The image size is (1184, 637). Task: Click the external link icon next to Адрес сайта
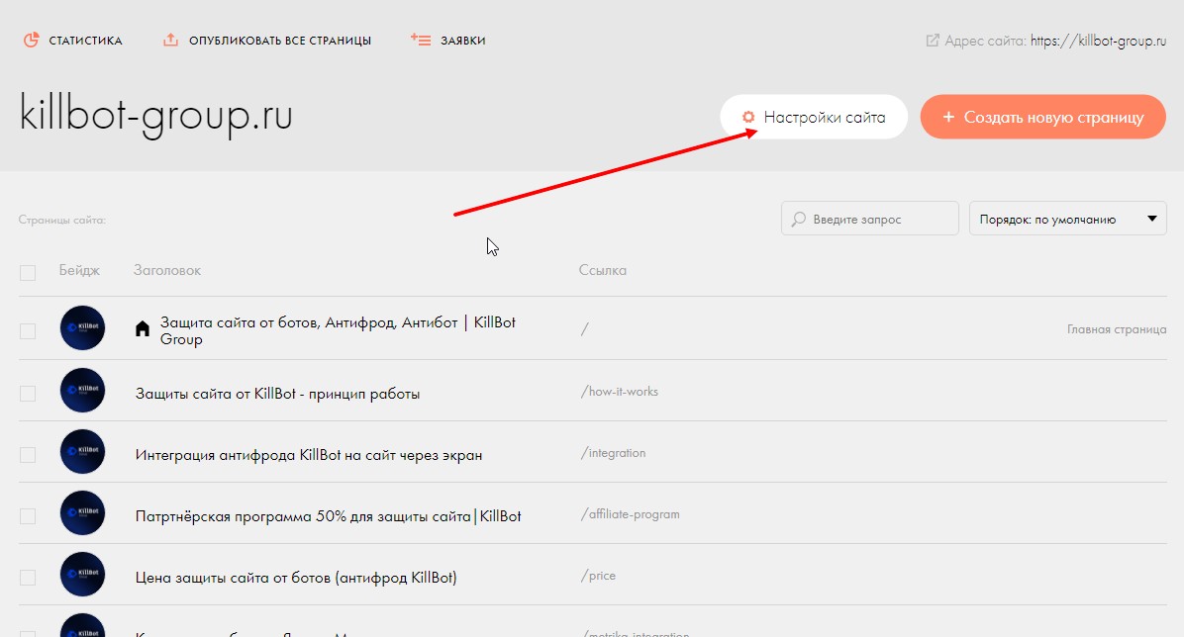coord(933,40)
